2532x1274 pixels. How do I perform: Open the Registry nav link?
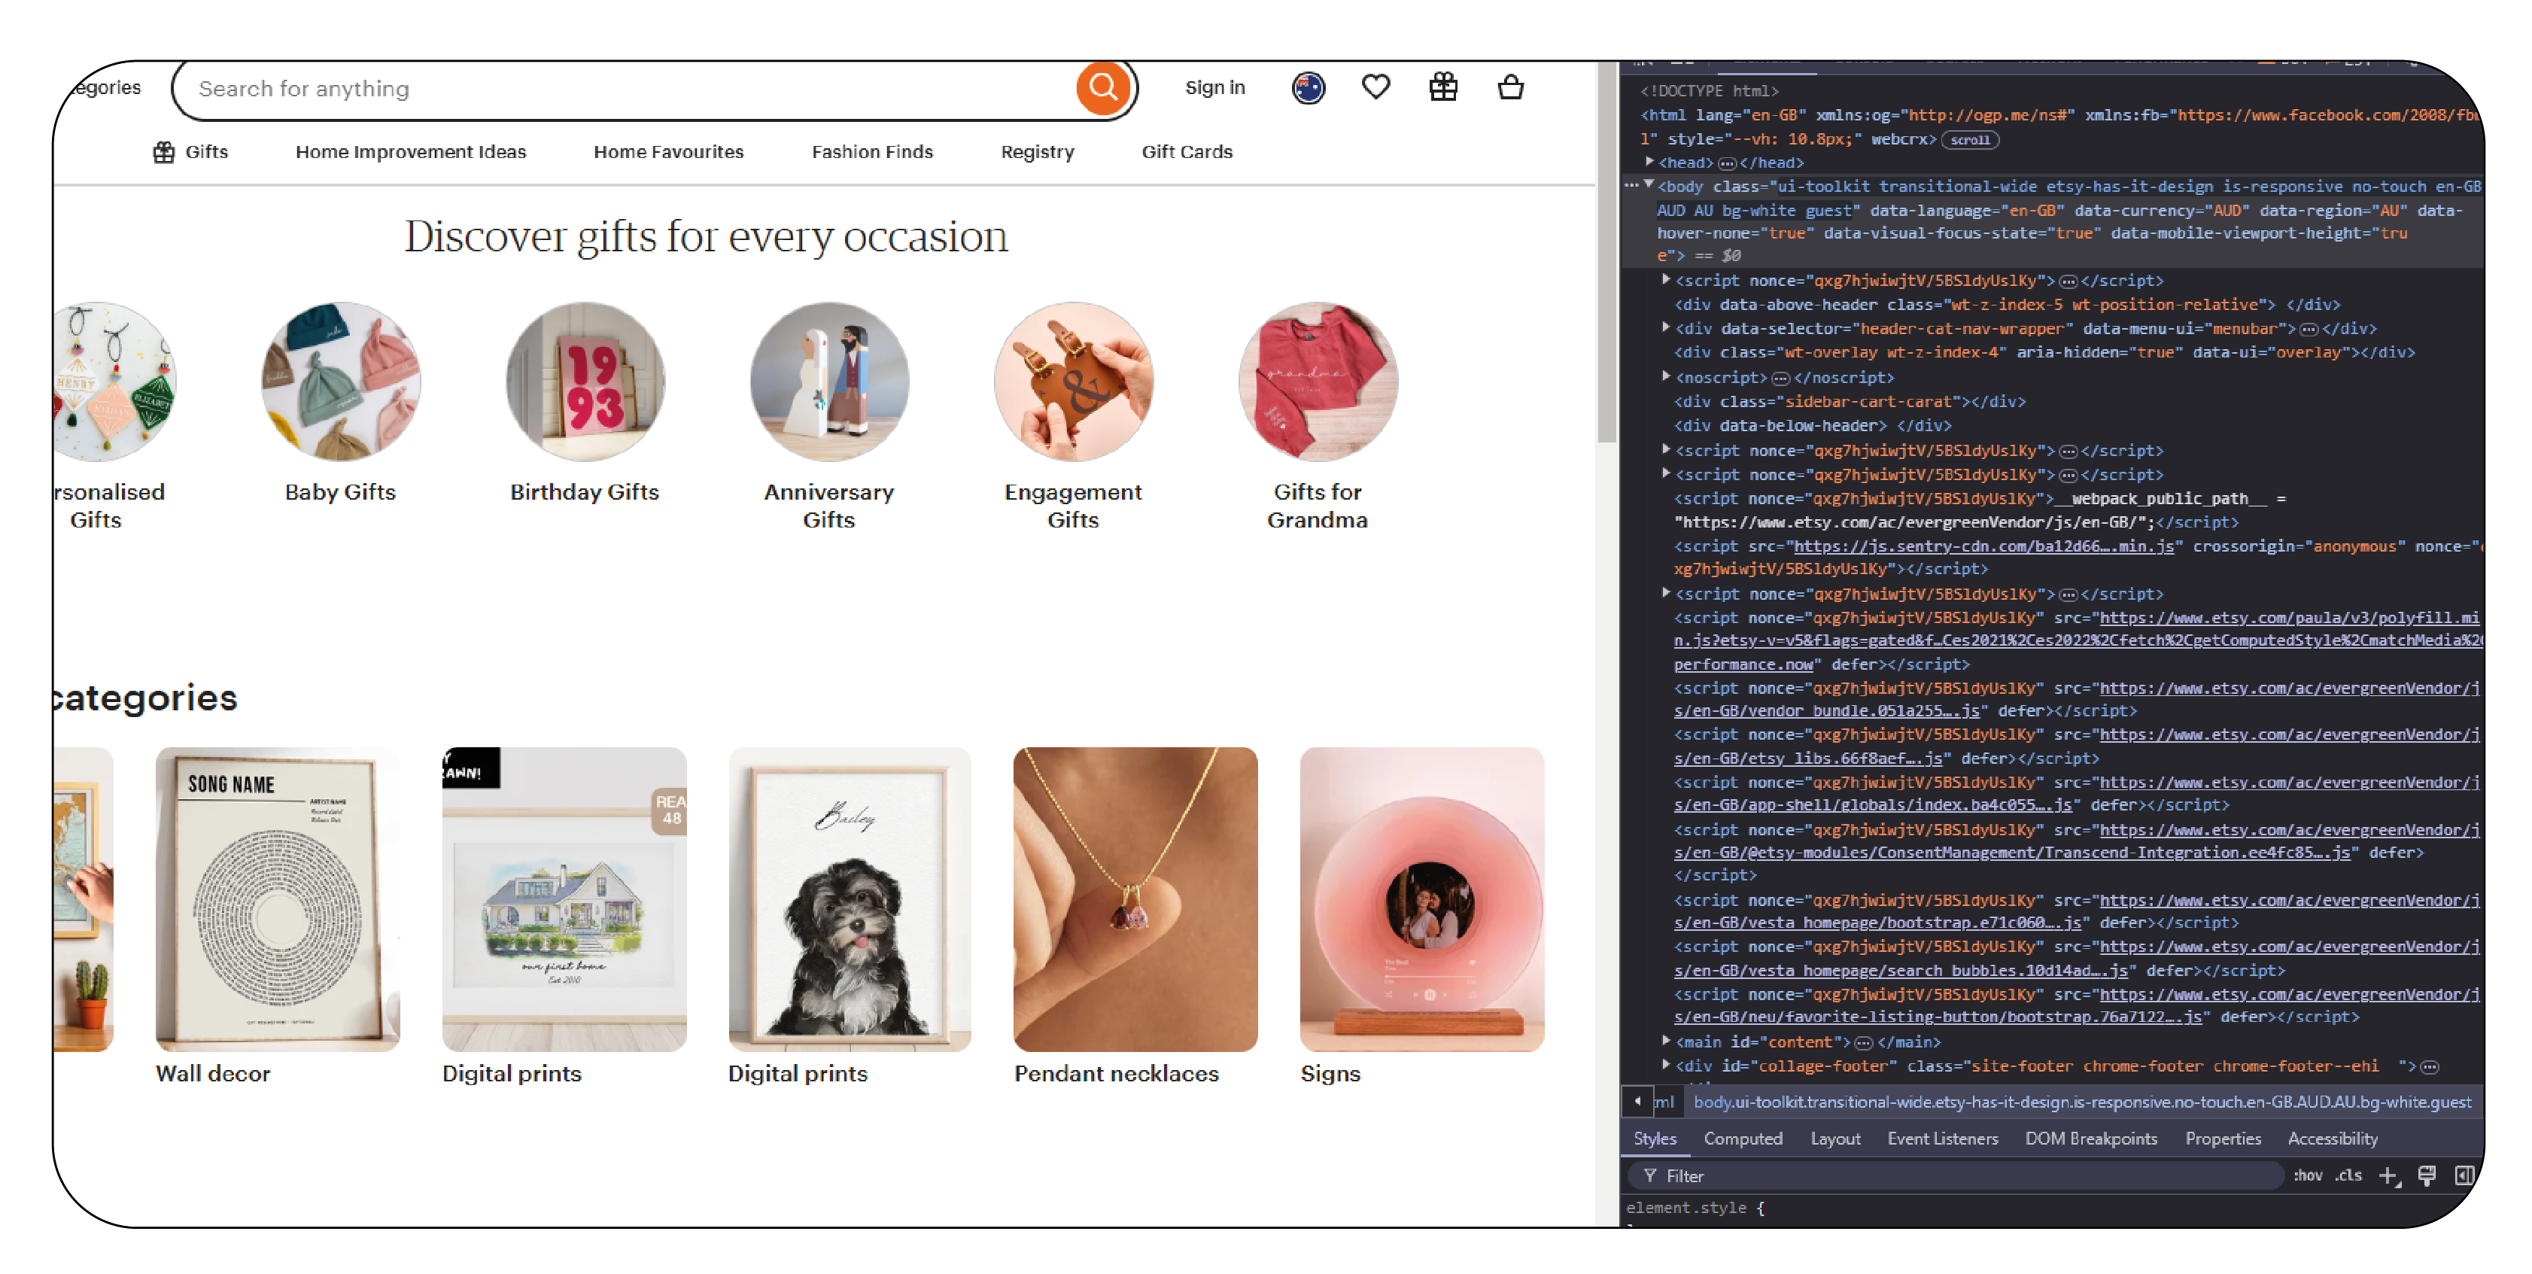[1037, 151]
